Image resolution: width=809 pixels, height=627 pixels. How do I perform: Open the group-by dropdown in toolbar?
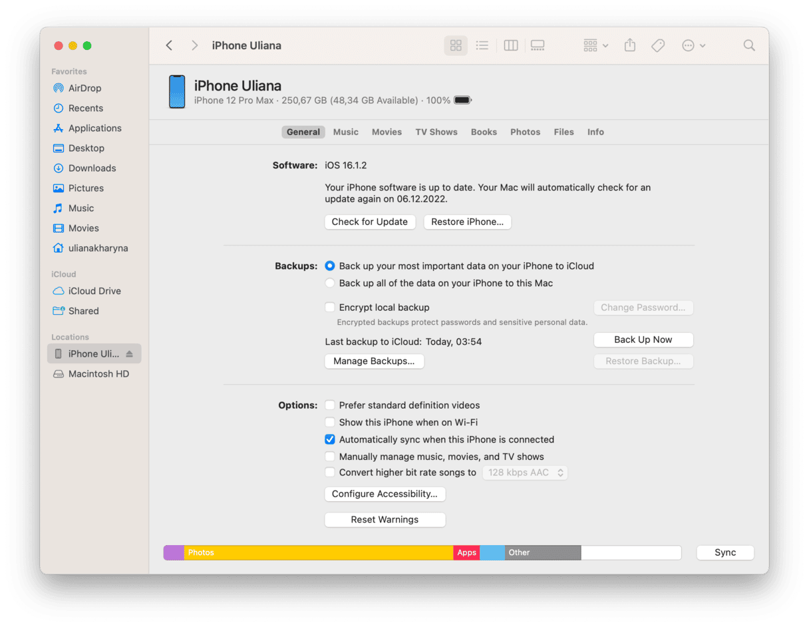[595, 45]
